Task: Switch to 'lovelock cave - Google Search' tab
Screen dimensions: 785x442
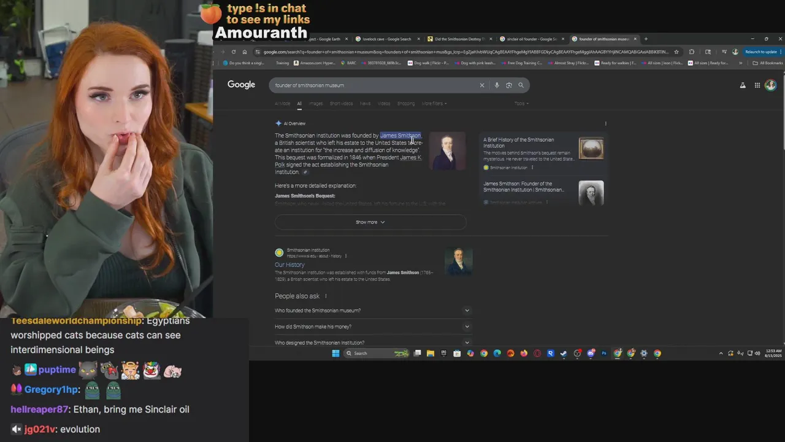Action: pyautogui.click(x=387, y=39)
